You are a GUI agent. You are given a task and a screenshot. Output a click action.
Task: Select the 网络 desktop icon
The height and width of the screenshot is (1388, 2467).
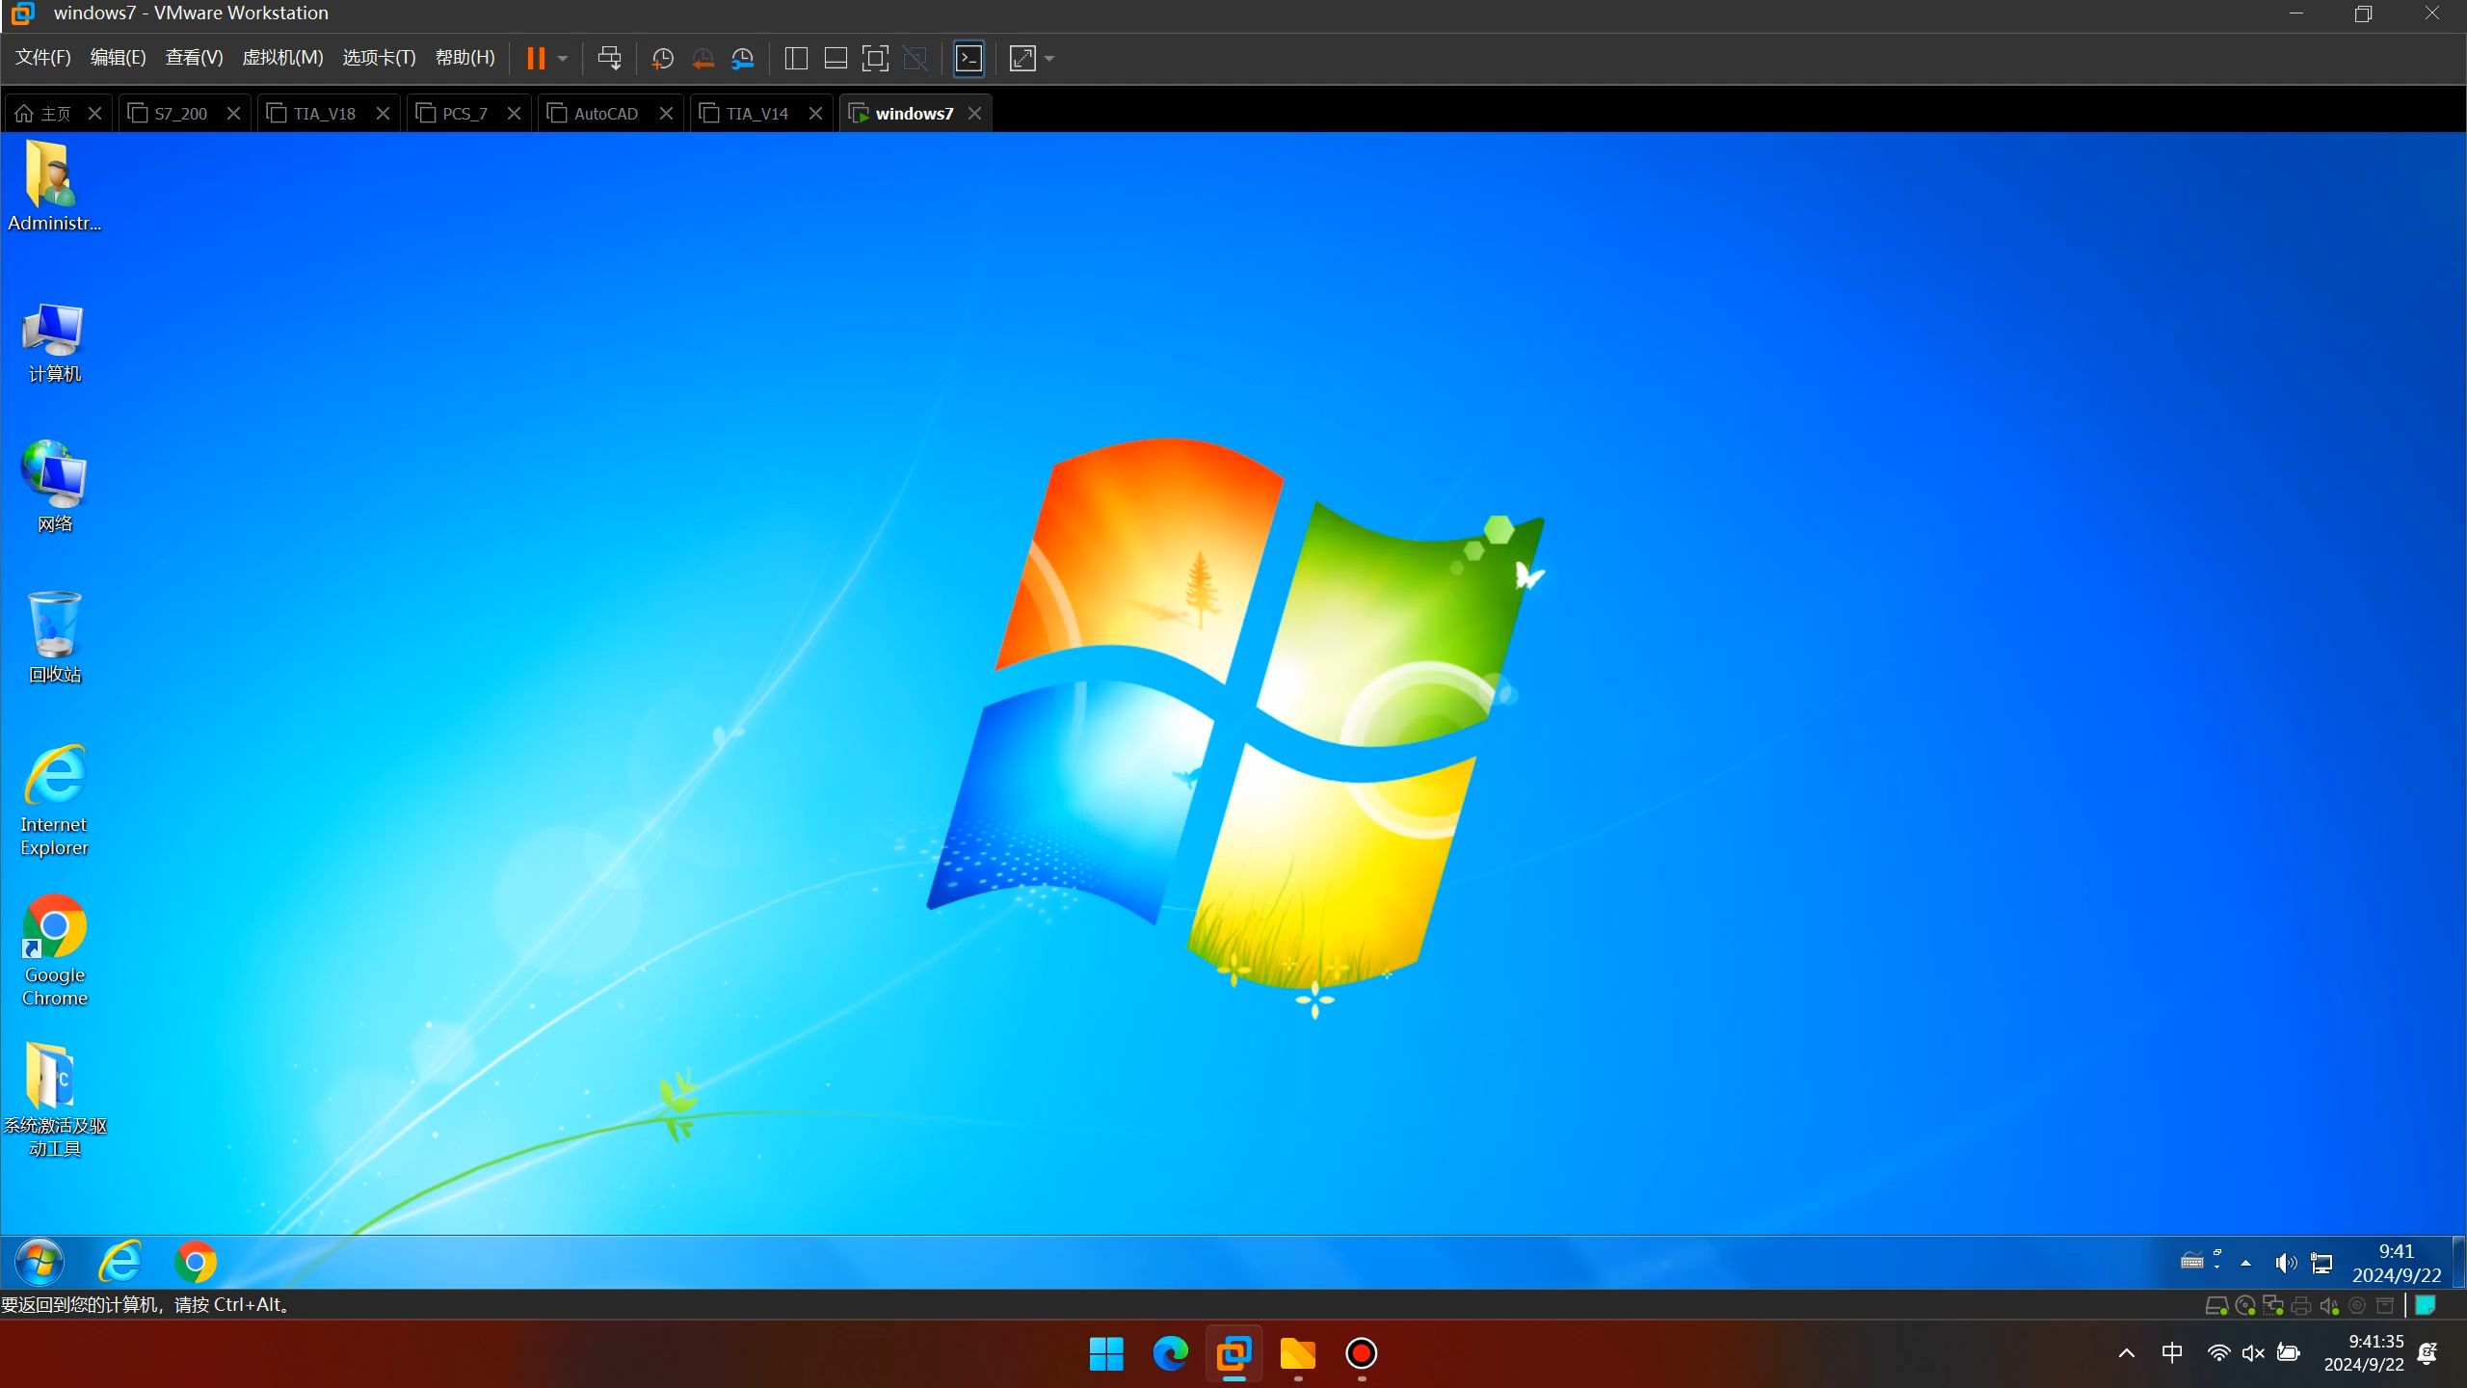click(54, 487)
